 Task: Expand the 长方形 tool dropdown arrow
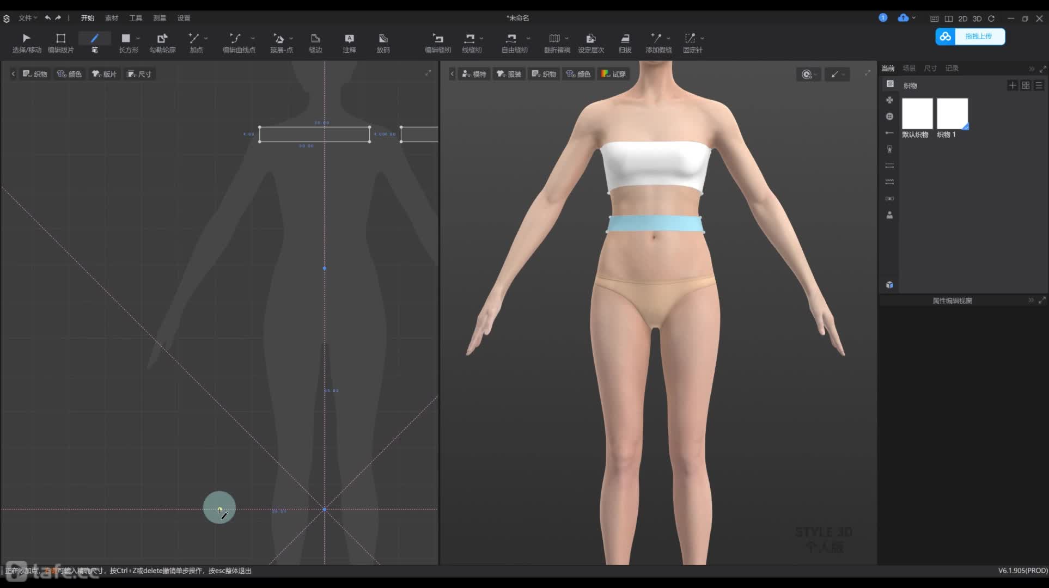(138, 38)
